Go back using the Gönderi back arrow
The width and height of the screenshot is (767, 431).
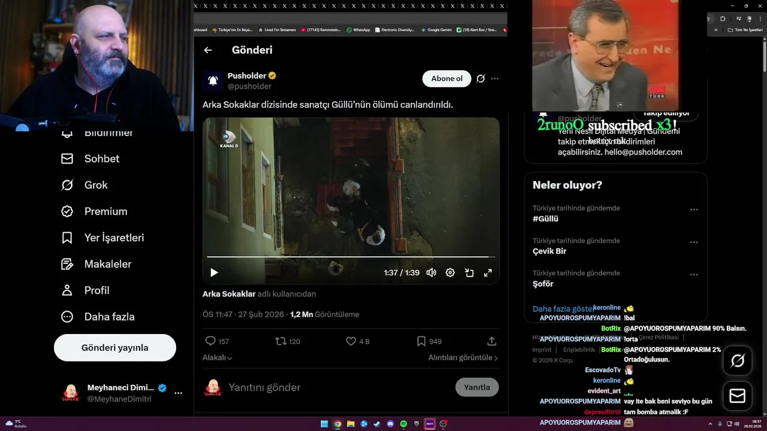(208, 50)
